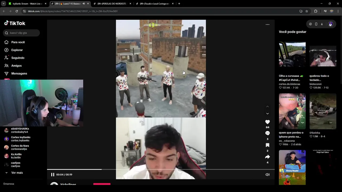Click the search field with luanz7 clip gta

[x=21, y=33]
